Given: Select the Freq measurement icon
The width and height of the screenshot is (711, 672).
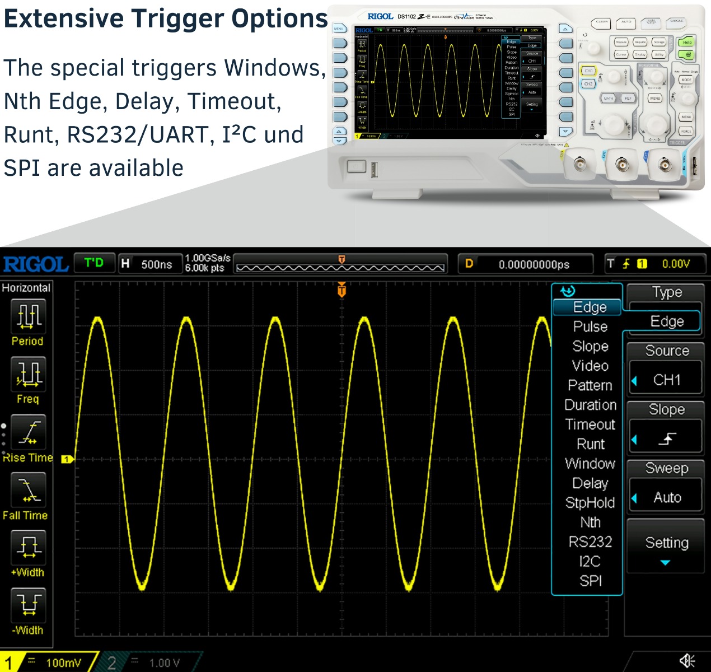Looking at the screenshot, I should [28, 374].
